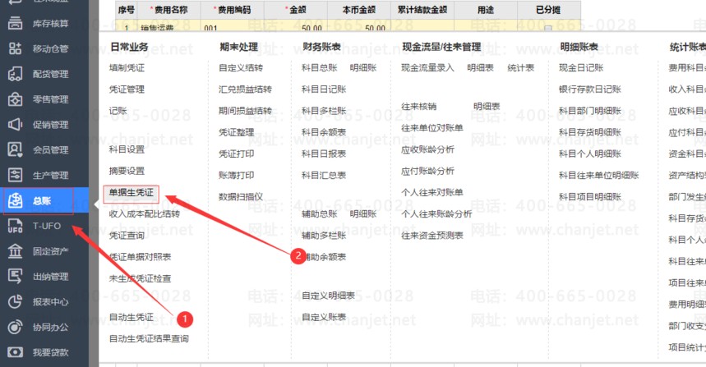Image resolution: width=706 pixels, height=367 pixels.
Task: Open 辅助总账 link
Action: [x=319, y=213]
